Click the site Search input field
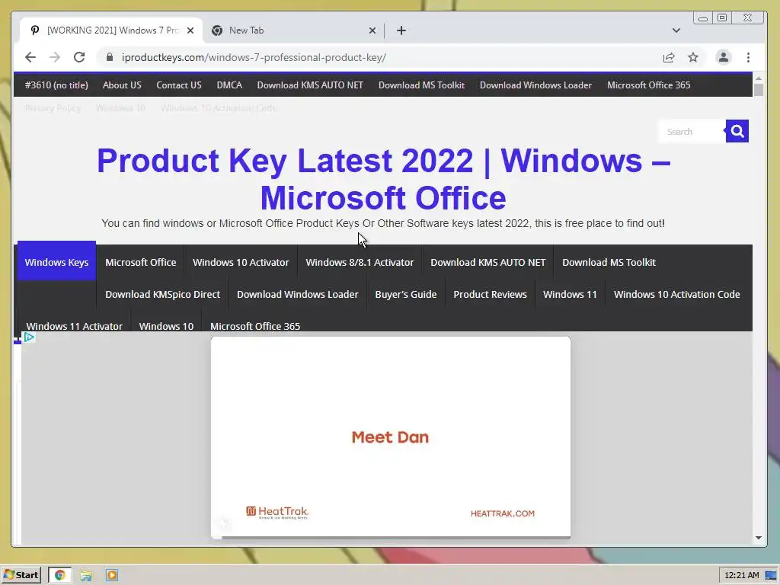 point(692,131)
